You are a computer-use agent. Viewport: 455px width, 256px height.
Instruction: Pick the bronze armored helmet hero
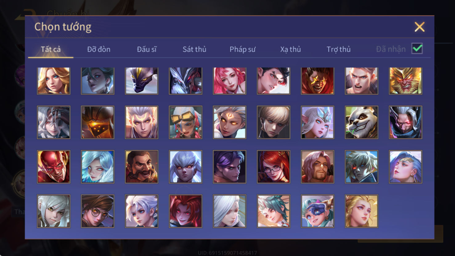[x=98, y=122]
